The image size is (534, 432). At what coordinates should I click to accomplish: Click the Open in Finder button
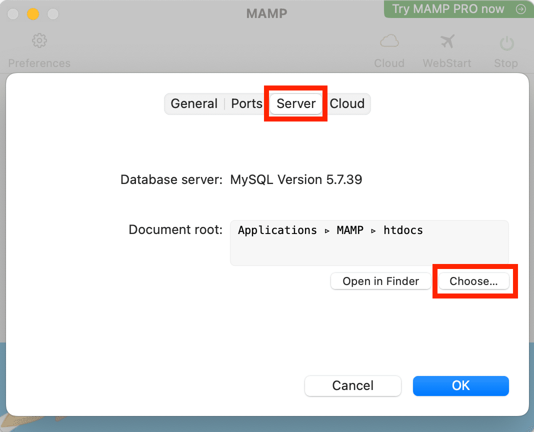[x=380, y=281]
